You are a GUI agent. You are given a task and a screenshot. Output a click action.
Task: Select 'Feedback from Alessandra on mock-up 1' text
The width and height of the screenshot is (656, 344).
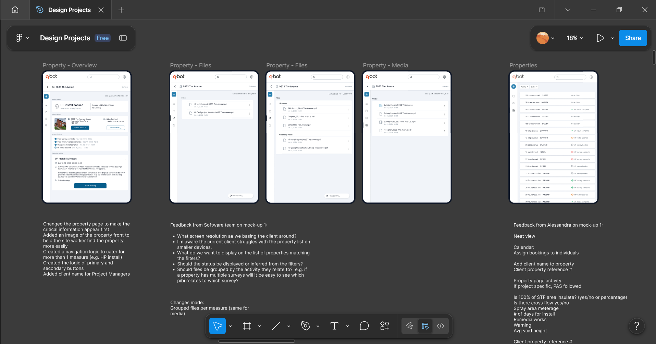coord(558,225)
